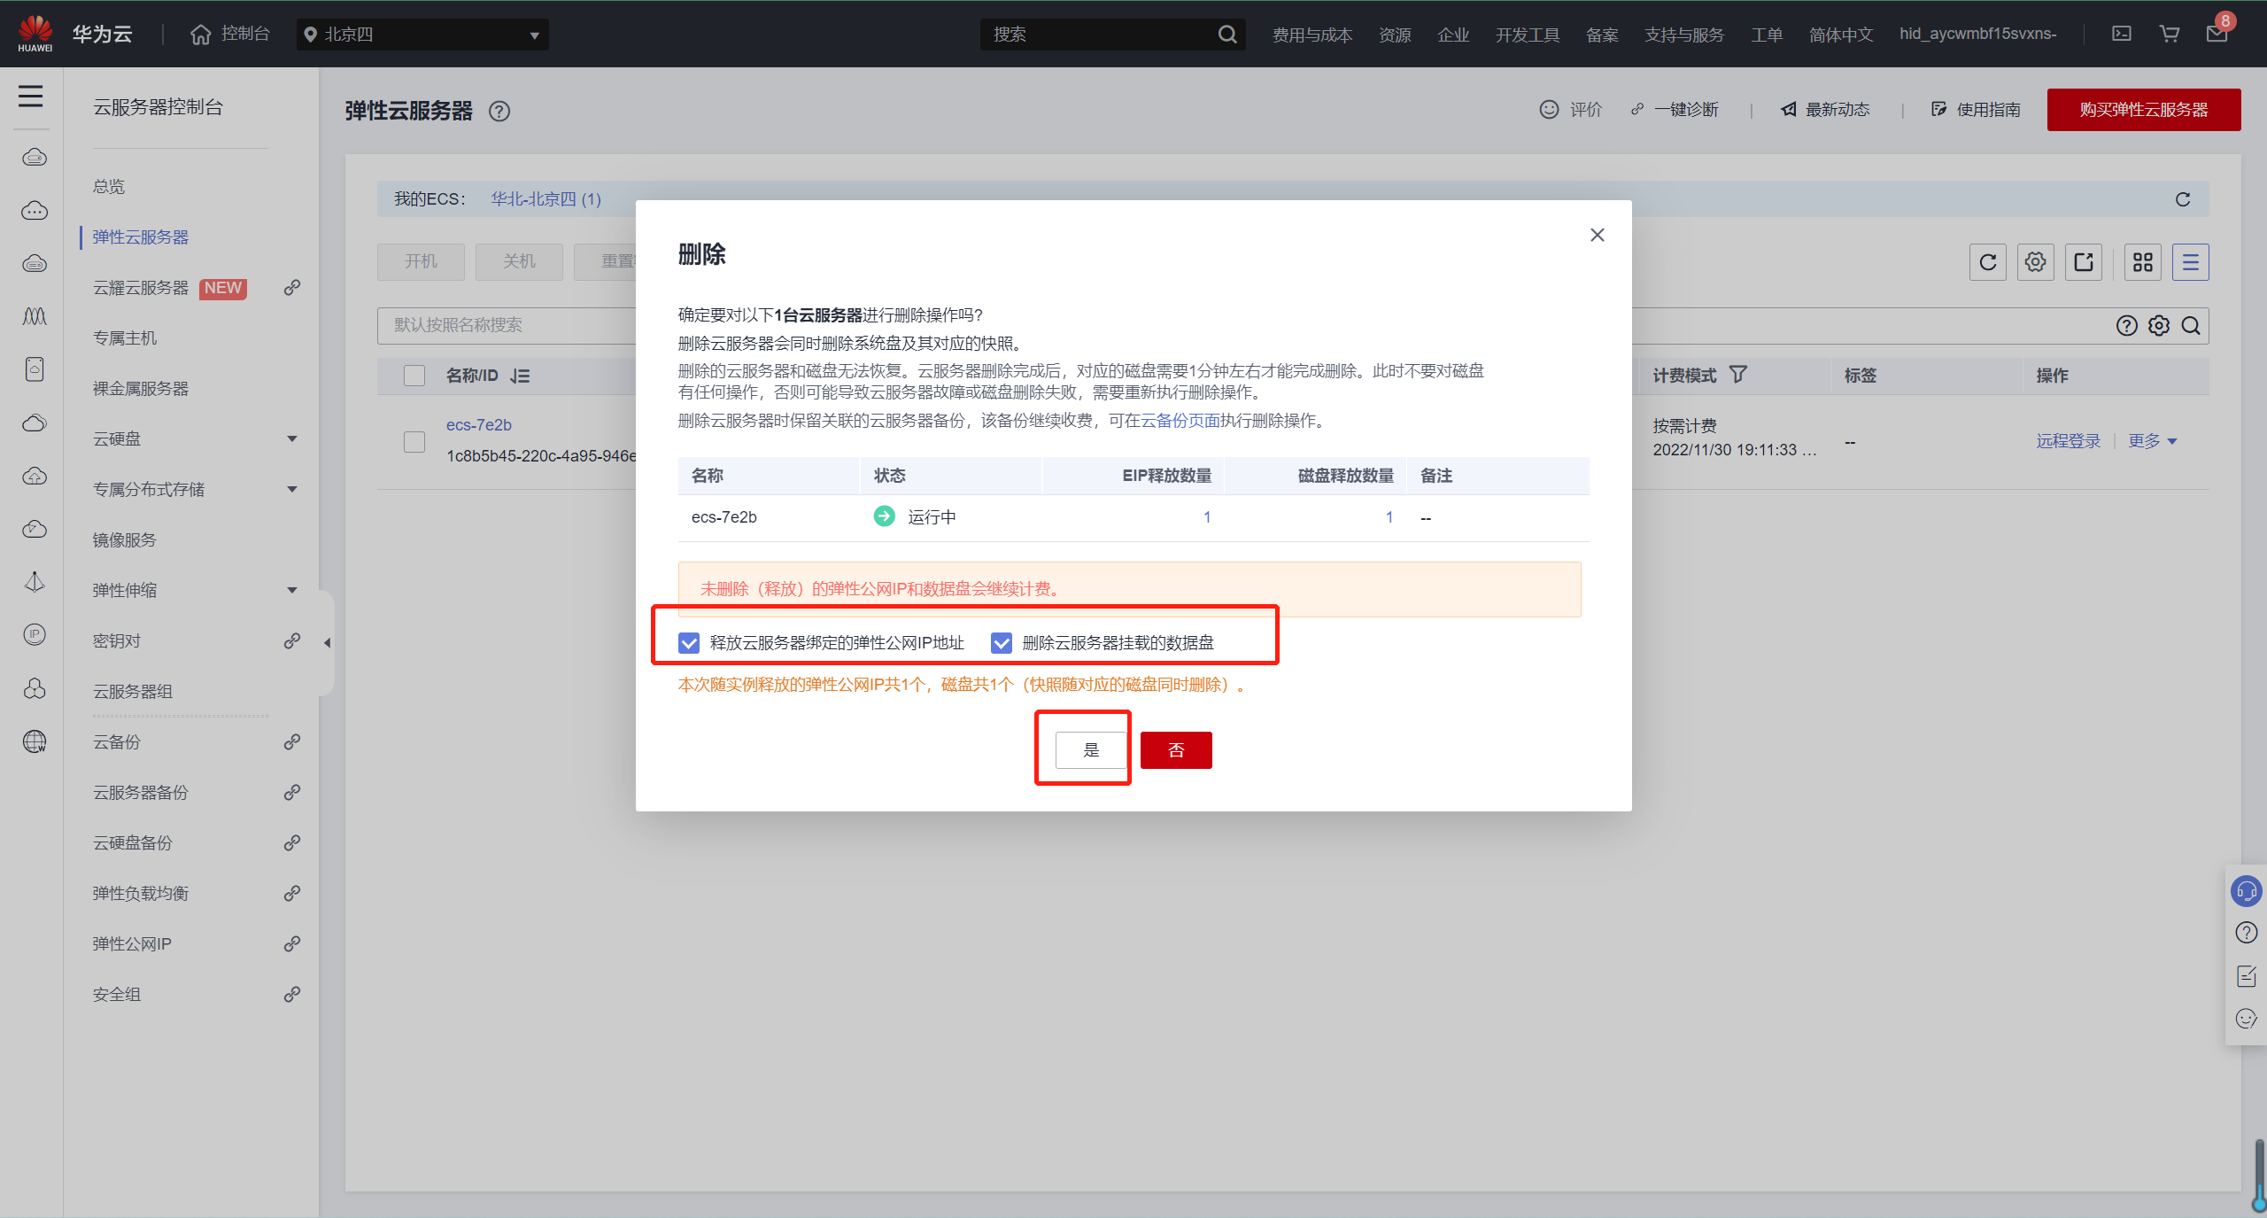Toggle select-all checkbox in table header
This screenshot has width=2267, height=1218.
[414, 376]
